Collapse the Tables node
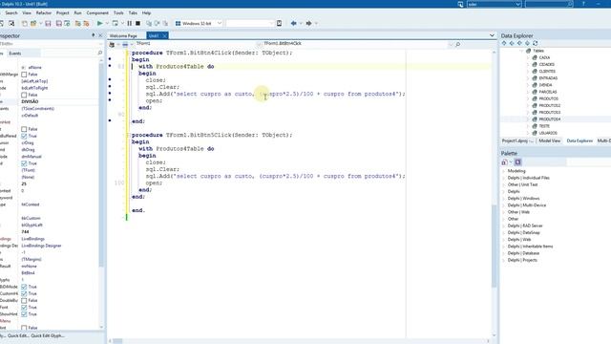The height and width of the screenshot is (344, 611). pyautogui.click(x=522, y=51)
